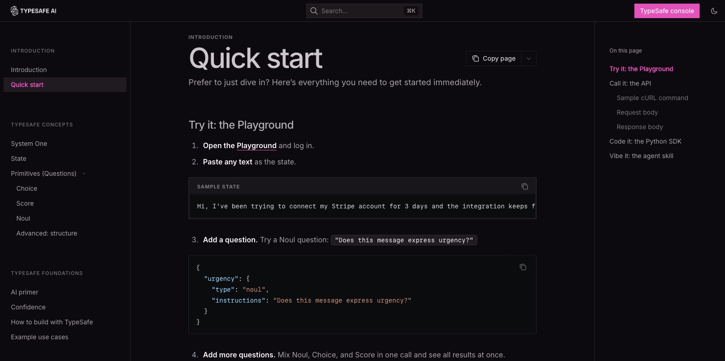Open the Choice primitive page
This screenshot has width=725, height=361.
tap(27, 188)
